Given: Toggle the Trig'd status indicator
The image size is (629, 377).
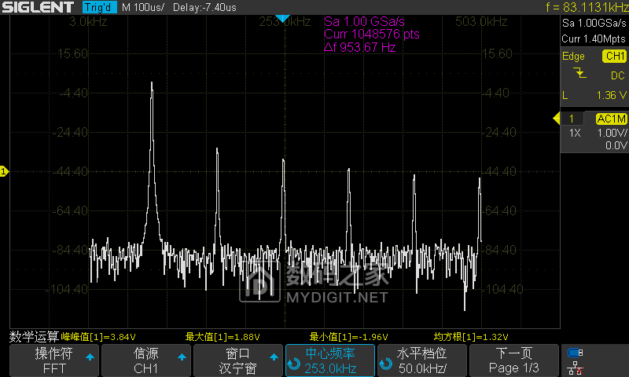Looking at the screenshot, I should [x=98, y=7].
